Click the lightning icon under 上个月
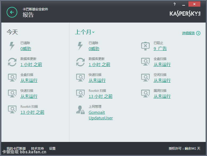207x156 pixels. pos(80,46)
